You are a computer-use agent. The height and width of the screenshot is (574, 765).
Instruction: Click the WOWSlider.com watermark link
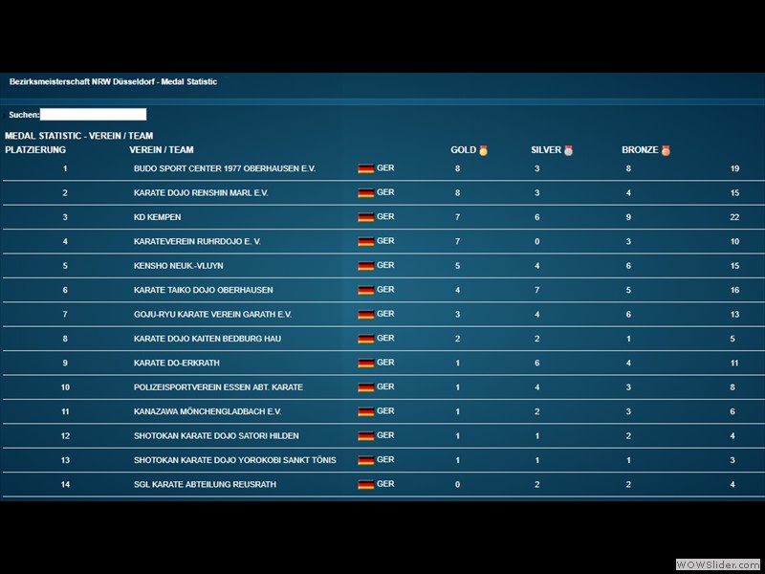pyautogui.click(x=717, y=564)
